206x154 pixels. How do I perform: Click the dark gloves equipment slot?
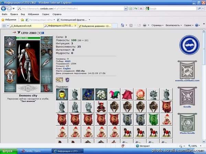[46, 52]
